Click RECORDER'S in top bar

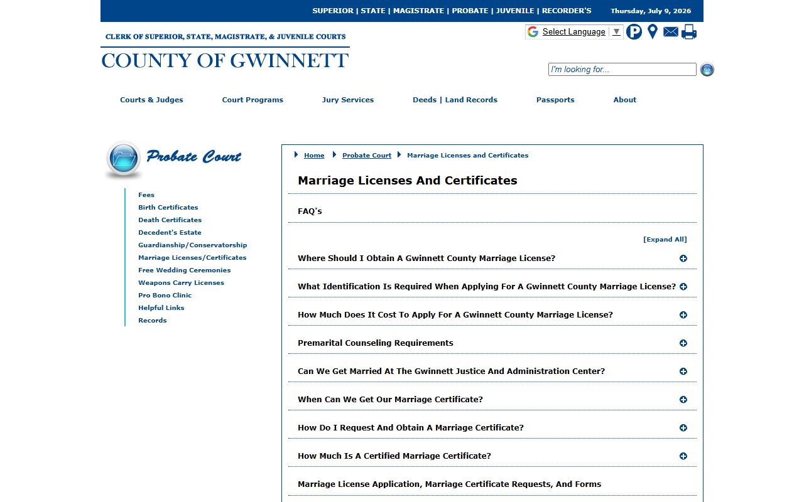click(x=567, y=11)
